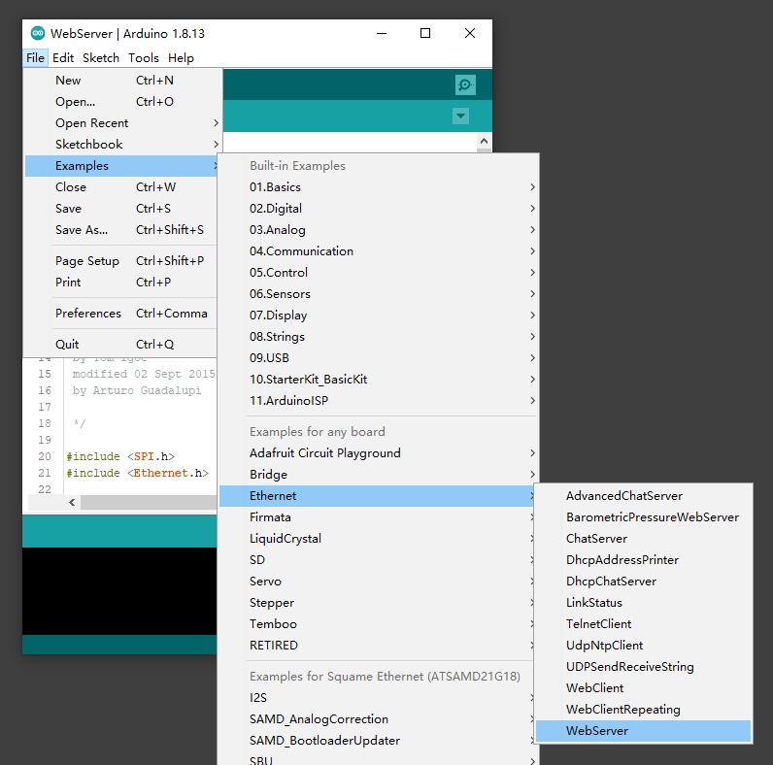Expand the 05.Control examples
The image size is (773, 765).
[x=378, y=273]
